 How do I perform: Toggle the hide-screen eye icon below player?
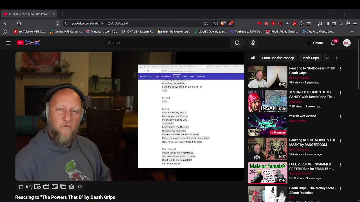[x=38, y=187]
